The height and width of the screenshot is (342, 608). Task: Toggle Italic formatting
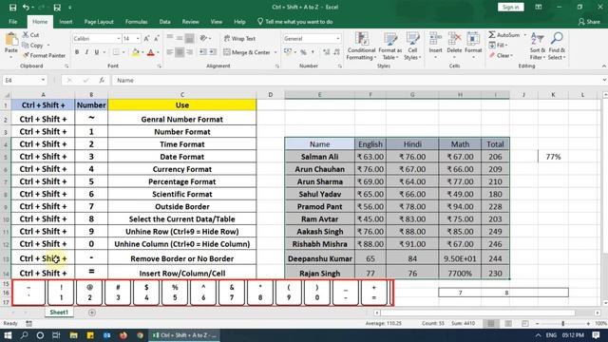(x=86, y=52)
